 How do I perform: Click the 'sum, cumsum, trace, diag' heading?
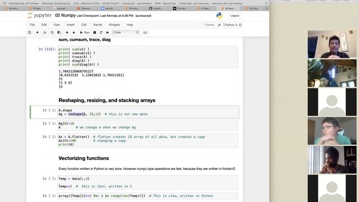(x=85, y=40)
